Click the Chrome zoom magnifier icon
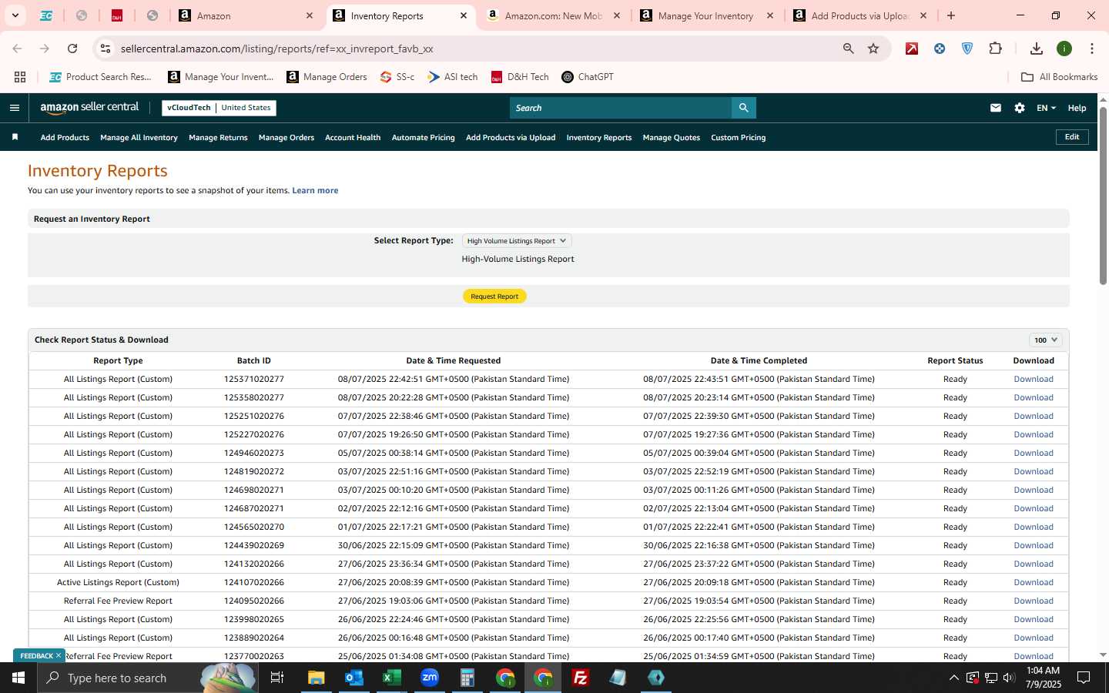Image resolution: width=1109 pixels, height=693 pixels. (848, 49)
